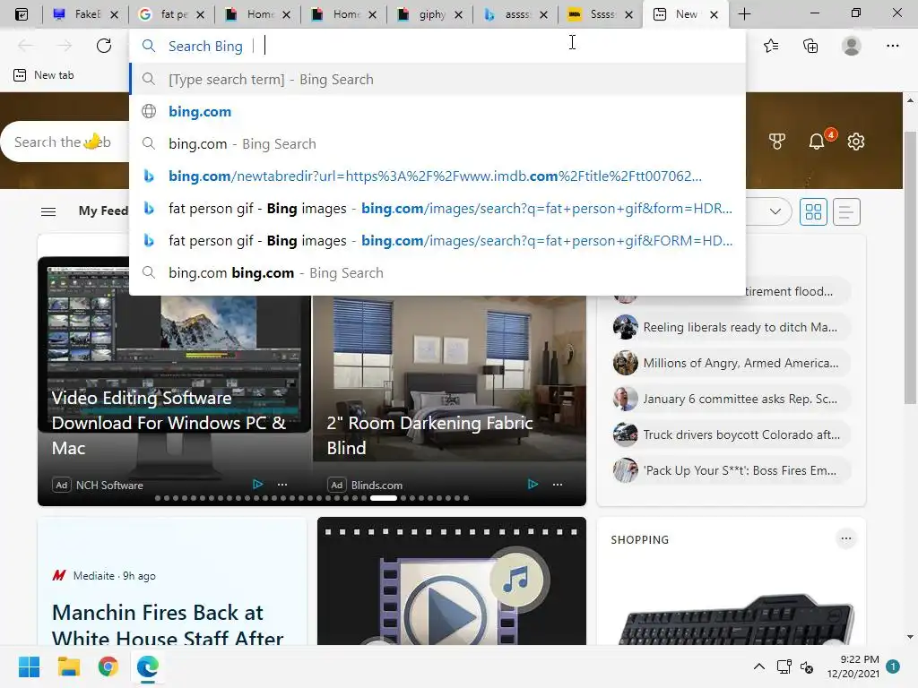Open the Rewards trophy icon
The width and height of the screenshot is (918, 688).
[777, 141]
